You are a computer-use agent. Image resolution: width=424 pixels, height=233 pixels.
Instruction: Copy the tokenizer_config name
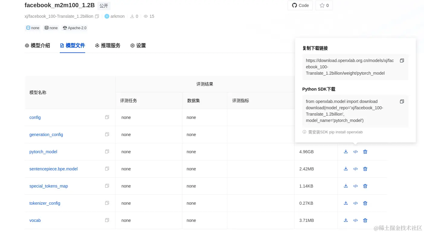tap(107, 203)
